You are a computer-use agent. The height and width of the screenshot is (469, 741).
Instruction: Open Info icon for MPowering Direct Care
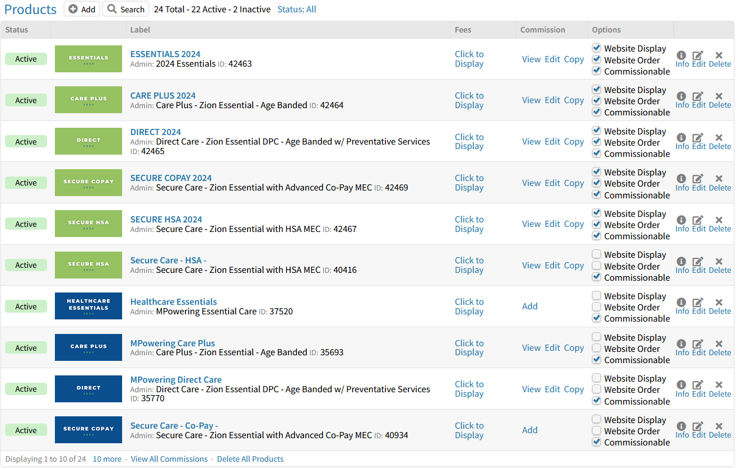click(682, 385)
